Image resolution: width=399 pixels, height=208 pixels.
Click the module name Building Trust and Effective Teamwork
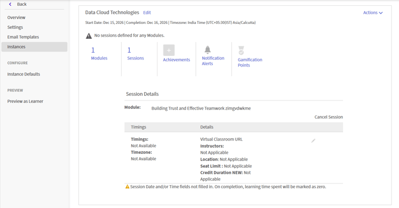pos(201,108)
